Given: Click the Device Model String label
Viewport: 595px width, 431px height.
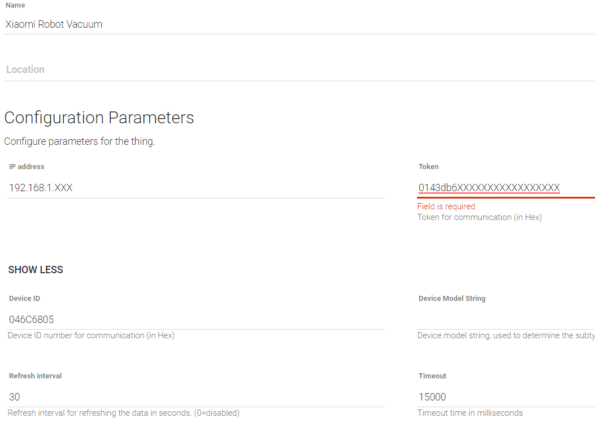Looking at the screenshot, I should 452,299.
